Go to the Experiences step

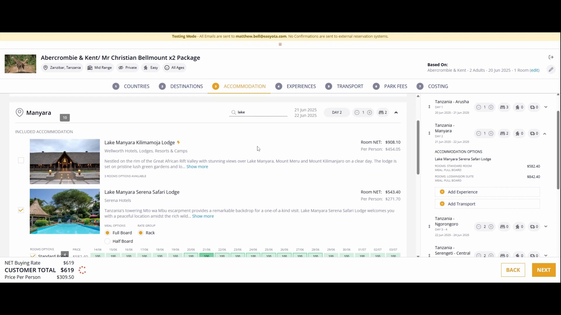click(296, 86)
